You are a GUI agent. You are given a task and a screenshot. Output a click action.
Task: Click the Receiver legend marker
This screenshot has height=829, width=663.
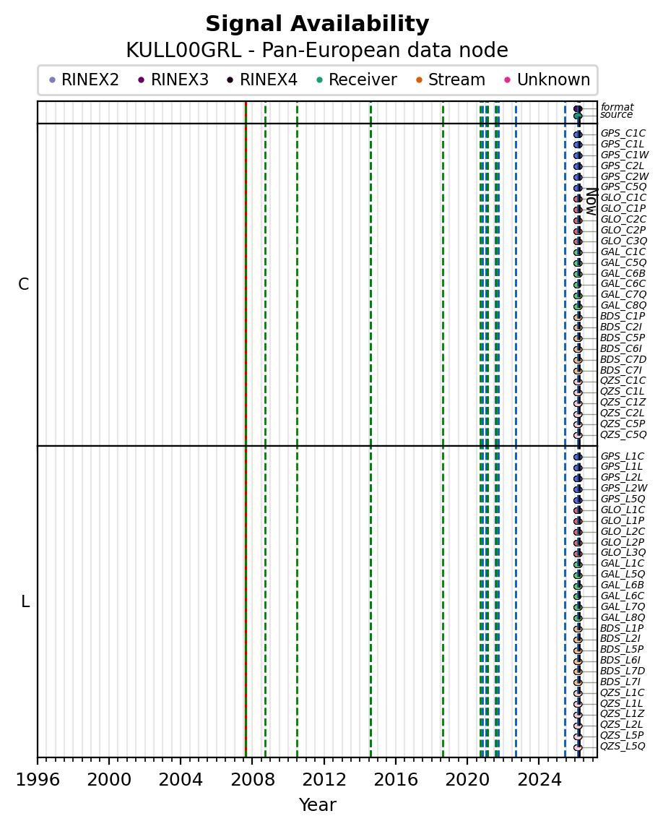click(x=319, y=80)
